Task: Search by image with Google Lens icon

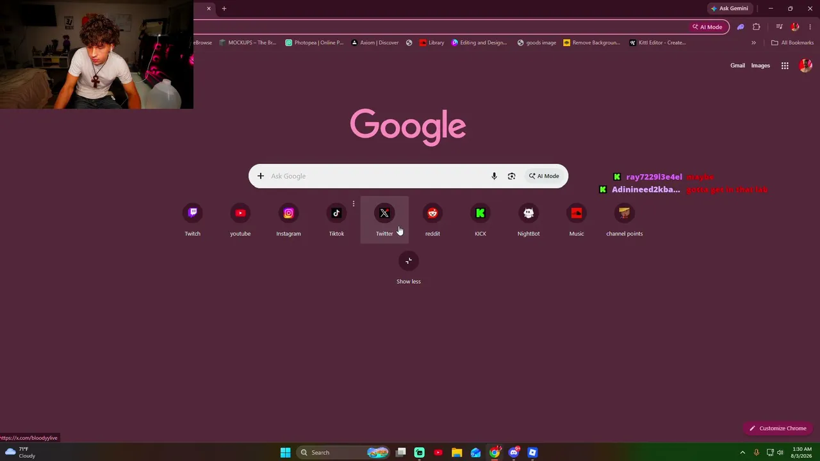Action: (x=511, y=176)
